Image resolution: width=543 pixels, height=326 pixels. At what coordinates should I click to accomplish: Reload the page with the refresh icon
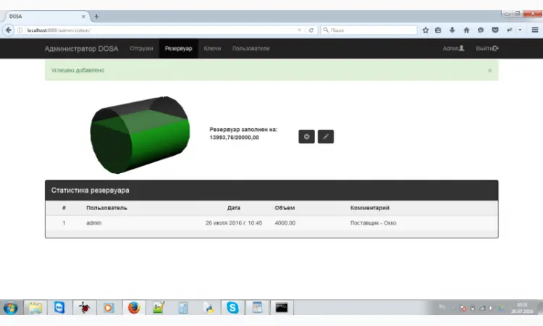(311, 30)
